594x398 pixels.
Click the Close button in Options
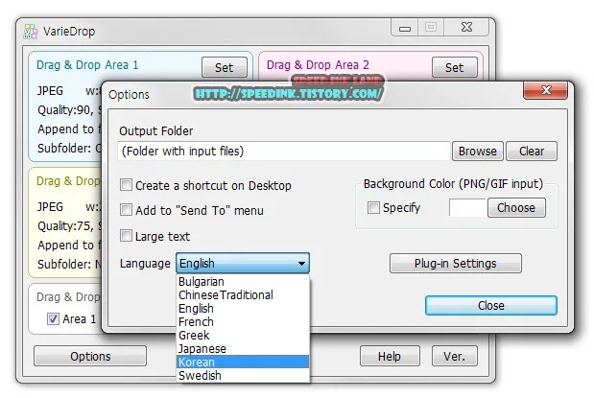point(491,305)
